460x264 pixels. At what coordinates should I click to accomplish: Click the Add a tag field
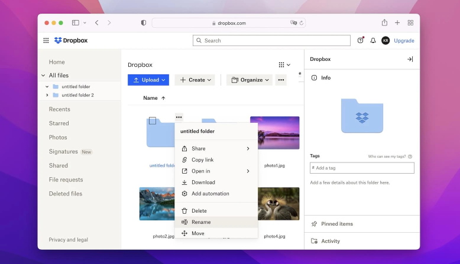pos(362,168)
